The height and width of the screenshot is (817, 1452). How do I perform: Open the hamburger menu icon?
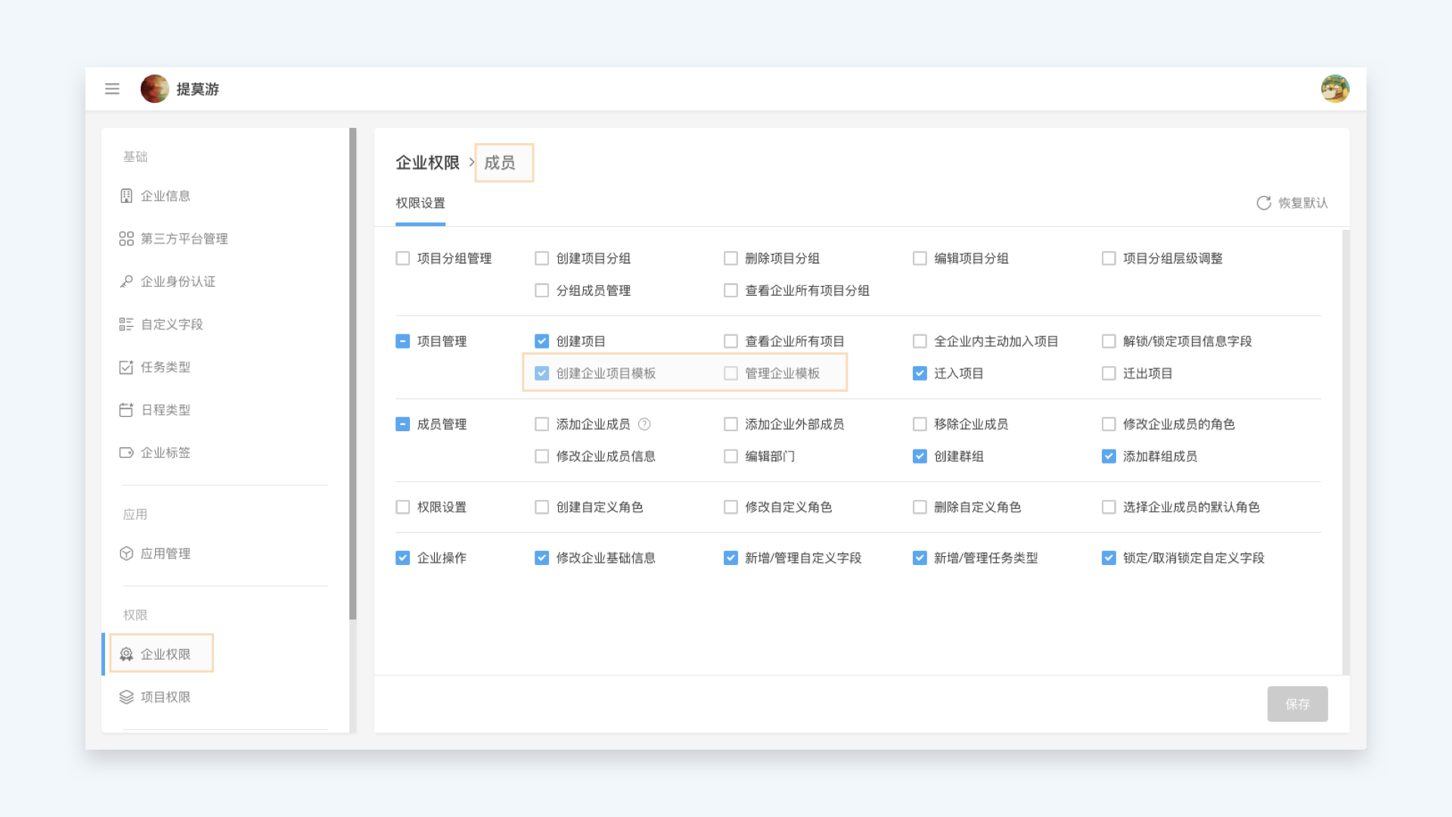click(x=112, y=89)
